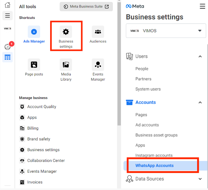Click Business settings gear icon in list
This screenshot has height=190, width=208.
[22, 150]
